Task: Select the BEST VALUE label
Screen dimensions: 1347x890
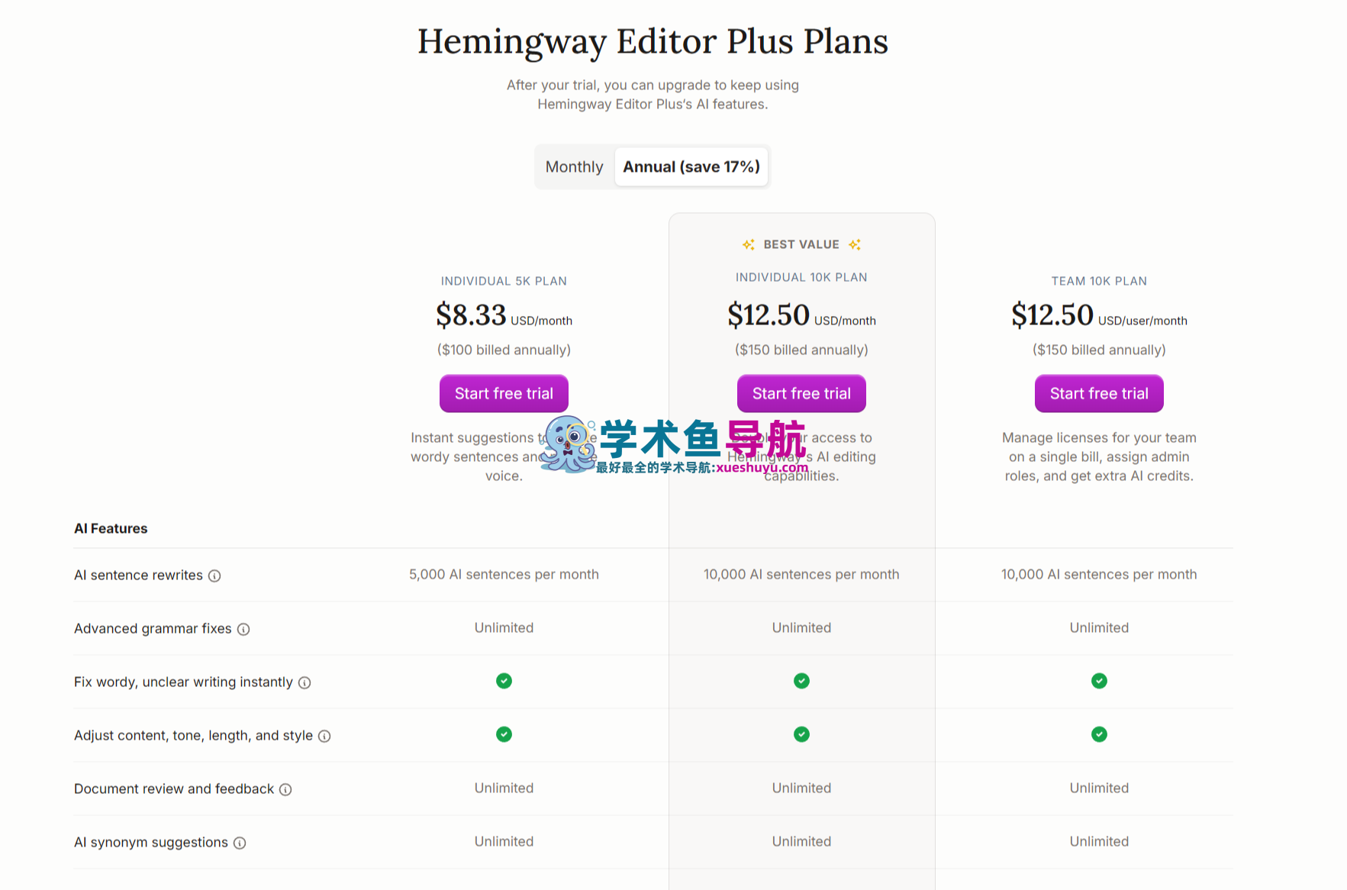Action: [x=801, y=244]
